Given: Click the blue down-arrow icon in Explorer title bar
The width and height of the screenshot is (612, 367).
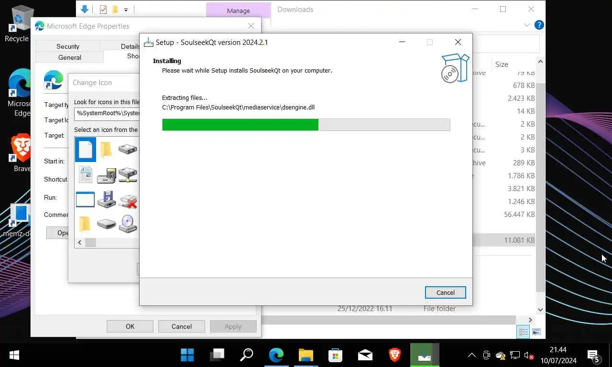Looking at the screenshot, I should (85, 9).
